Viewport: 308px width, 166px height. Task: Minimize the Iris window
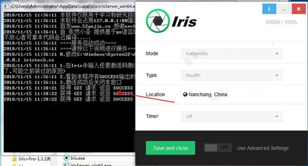[283, 8]
